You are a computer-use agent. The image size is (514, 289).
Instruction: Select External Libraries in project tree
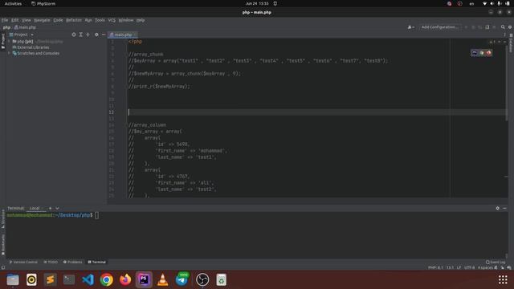[x=31, y=47]
